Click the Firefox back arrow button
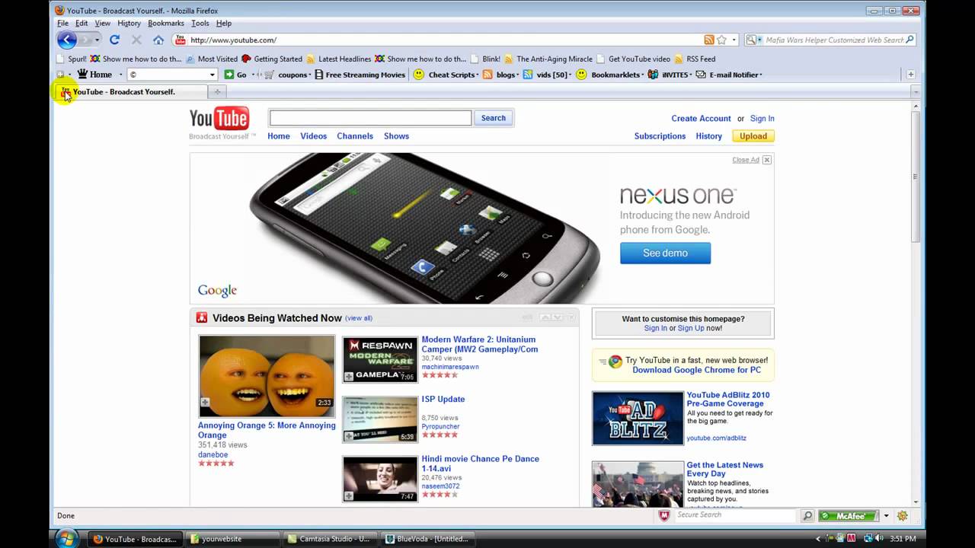 68,40
